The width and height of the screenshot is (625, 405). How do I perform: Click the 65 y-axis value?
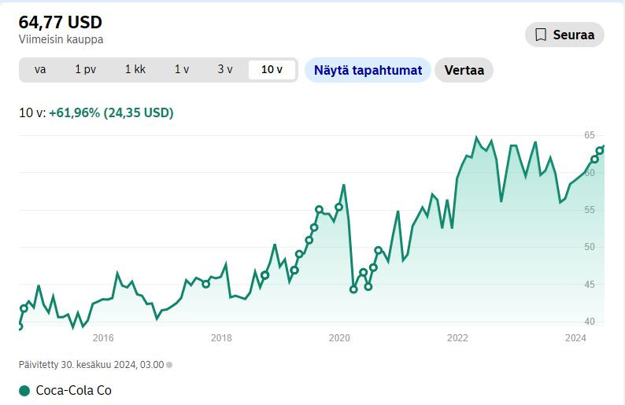(590, 135)
